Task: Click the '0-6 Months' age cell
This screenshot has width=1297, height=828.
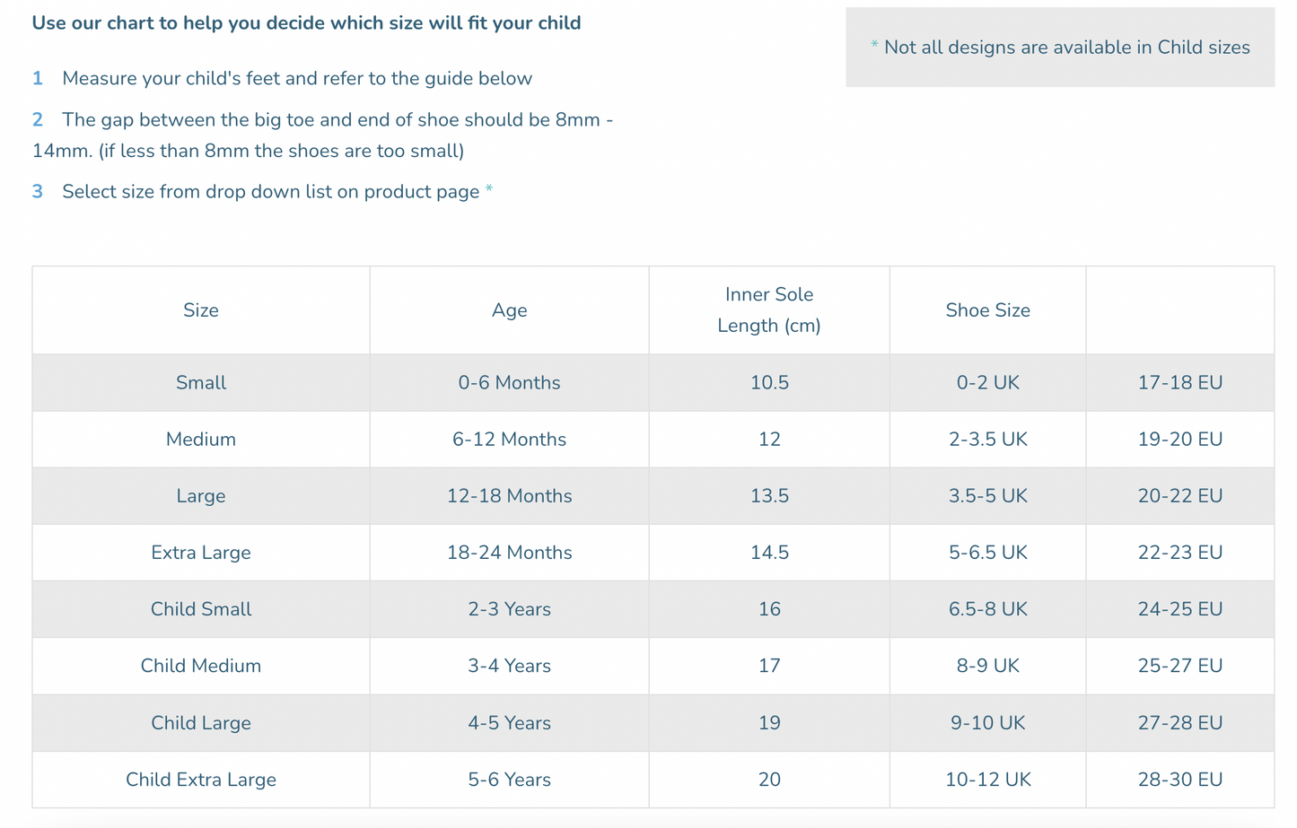Action: [509, 383]
